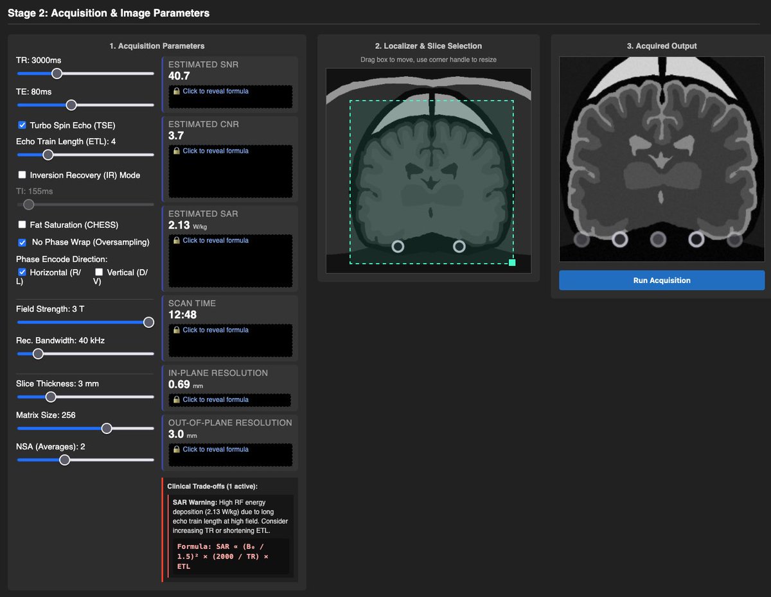771x597 pixels.
Task: Click the TE slider handle
Action: point(71,105)
